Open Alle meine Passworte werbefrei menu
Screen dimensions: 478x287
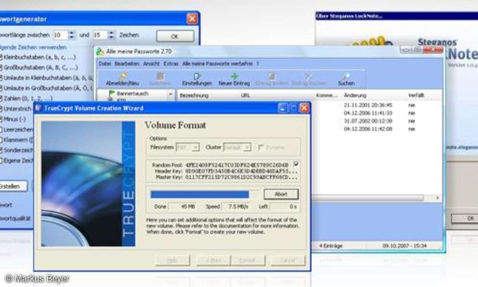click(218, 63)
